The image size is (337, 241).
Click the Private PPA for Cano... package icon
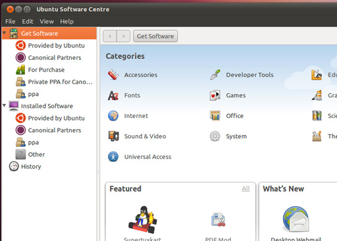pyautogui.click(x=20, y=82)
